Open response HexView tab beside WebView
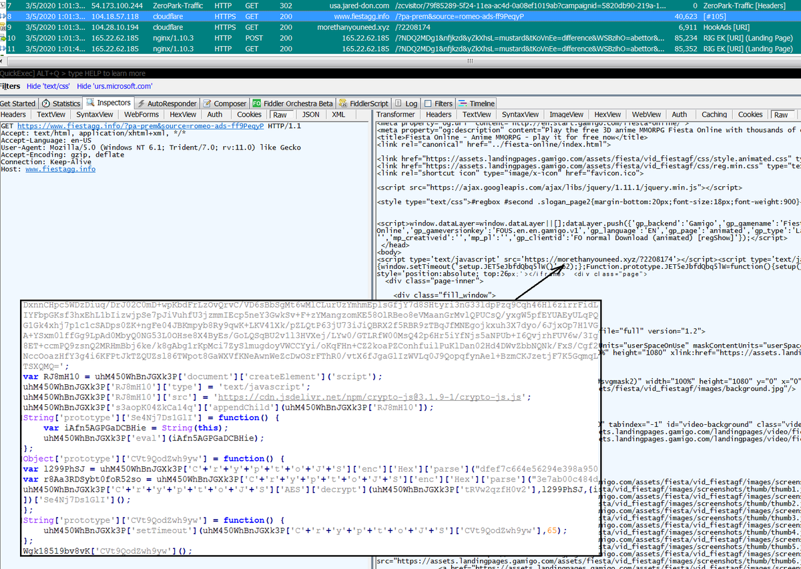 pos(607,114)
